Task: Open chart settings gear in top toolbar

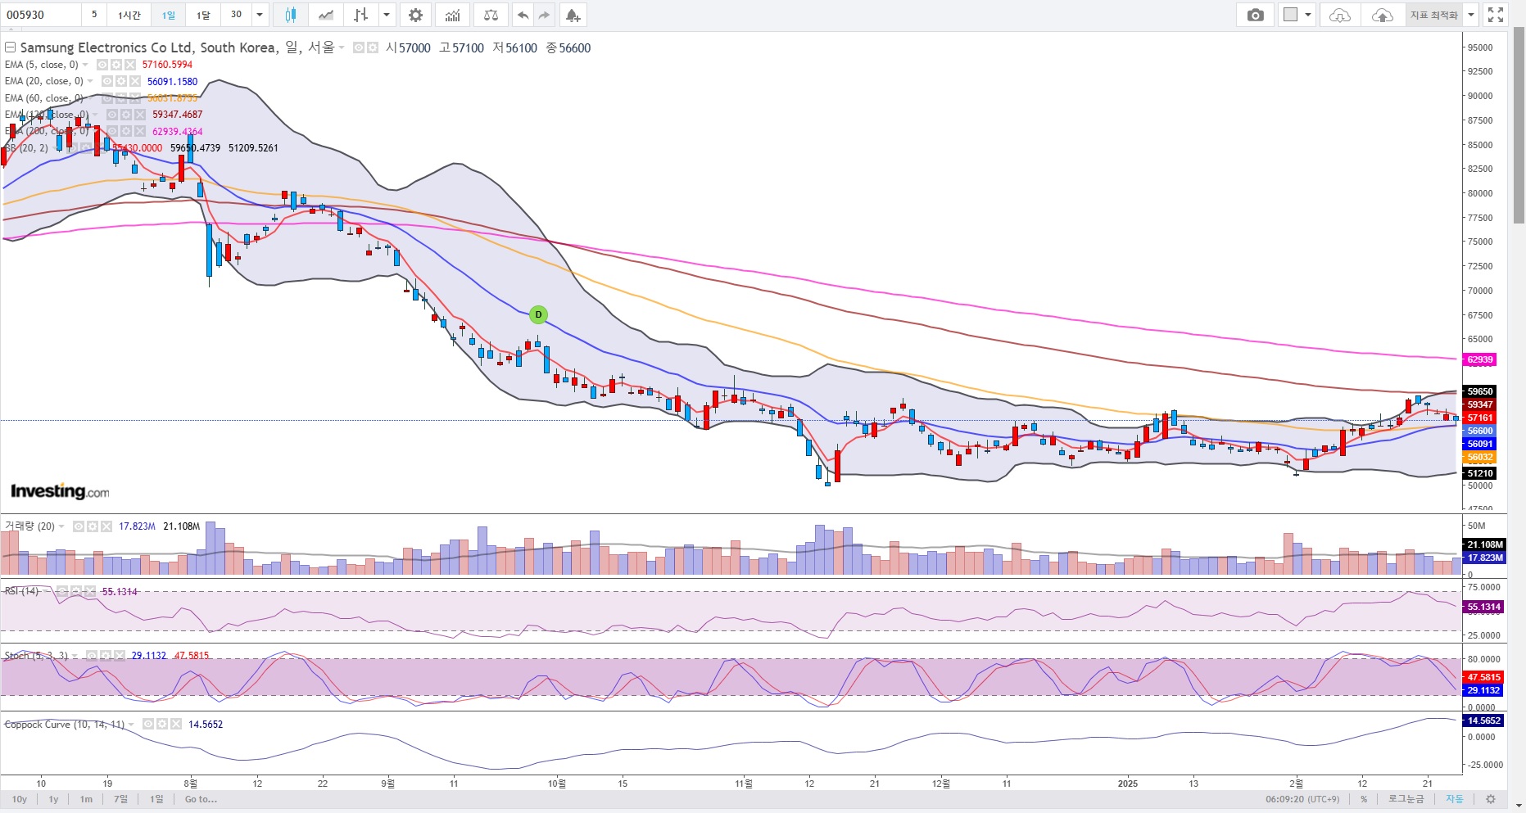Action: (x=416, y=15)
